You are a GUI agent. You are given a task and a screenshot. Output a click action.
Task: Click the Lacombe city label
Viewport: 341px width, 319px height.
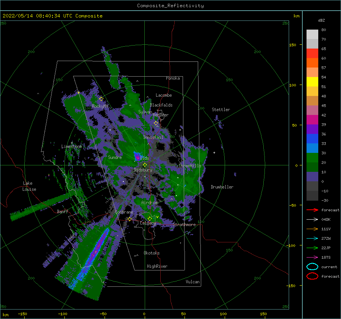point(164,95)
